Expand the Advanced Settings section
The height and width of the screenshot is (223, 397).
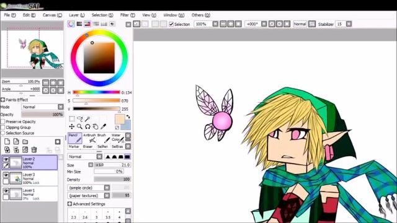pyautogui.click(x=69, y=204)
